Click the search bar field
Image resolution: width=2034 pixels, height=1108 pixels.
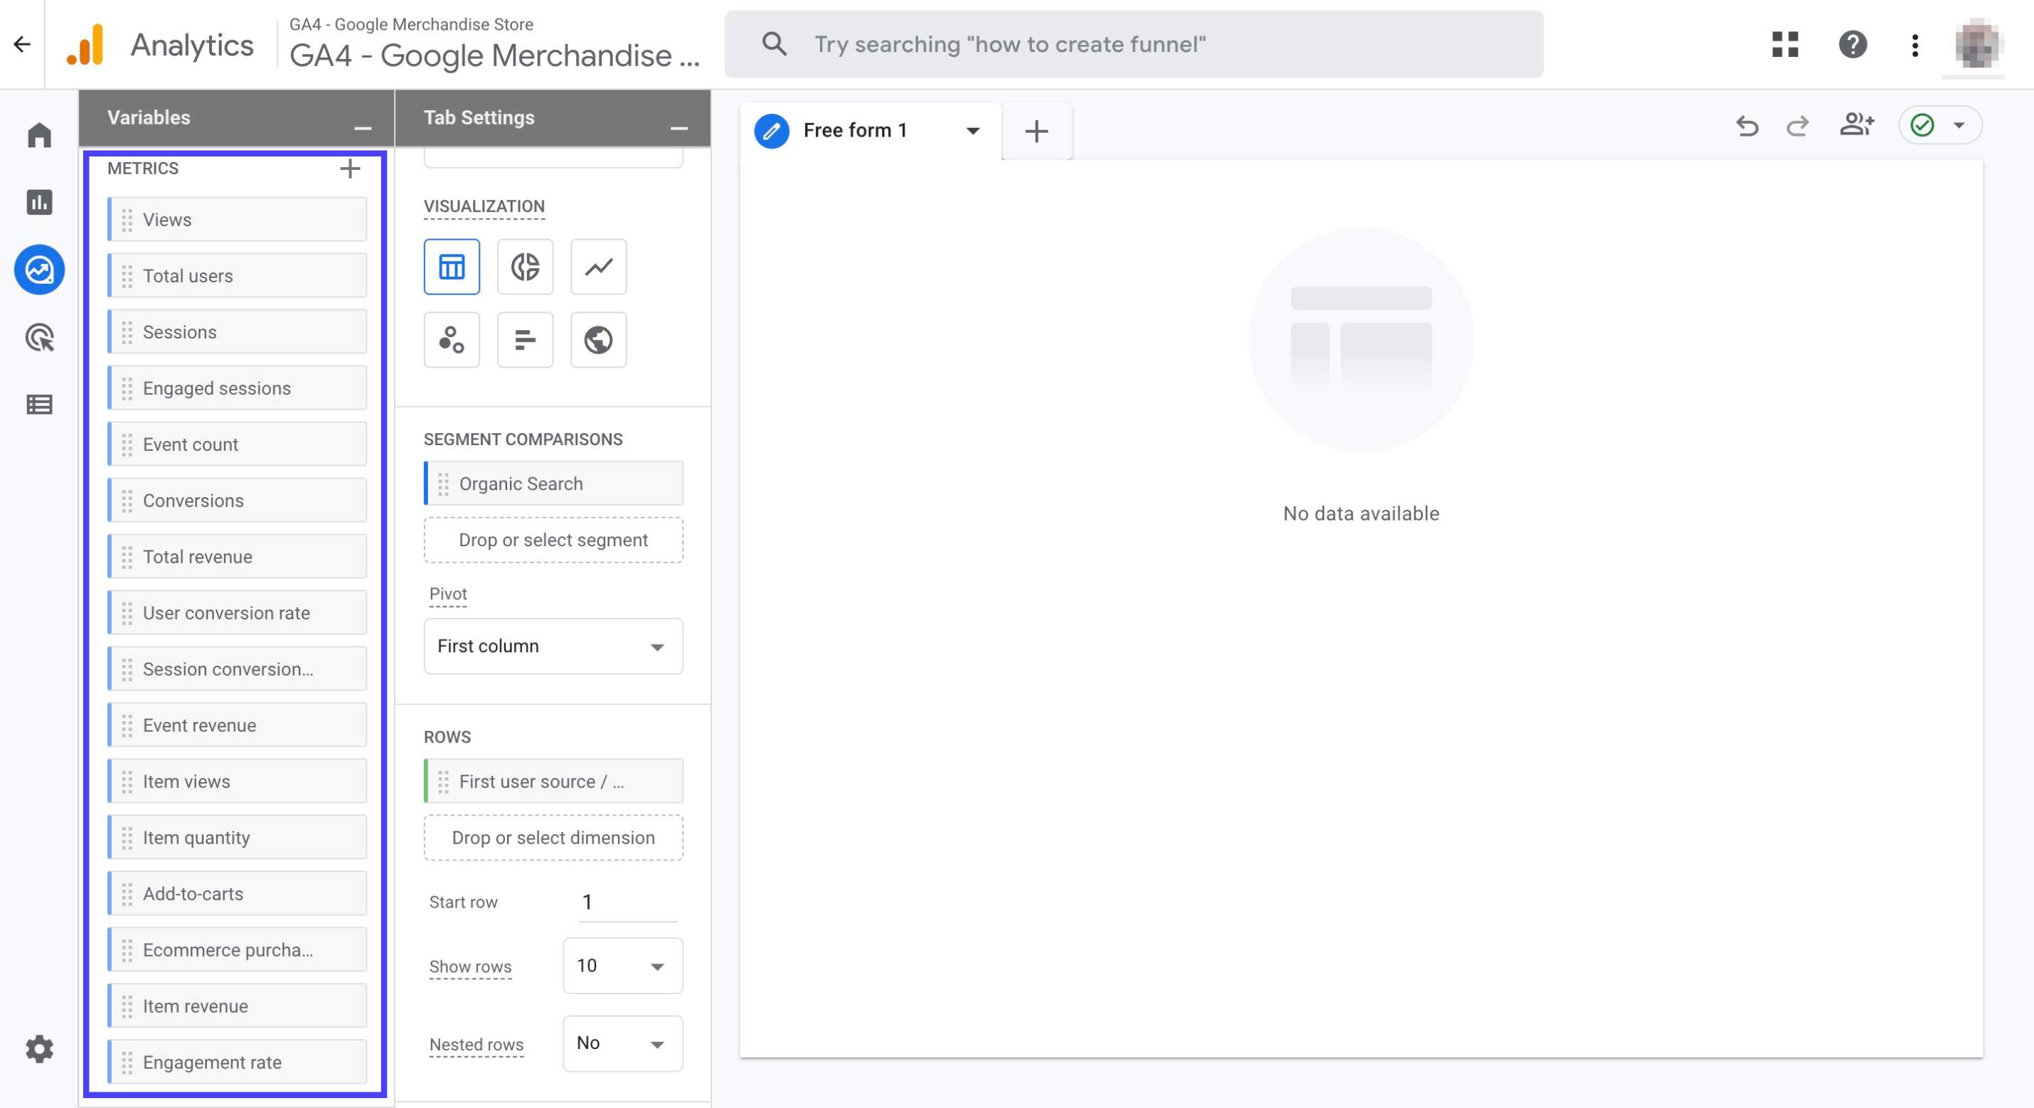(x=1134, y=44)
